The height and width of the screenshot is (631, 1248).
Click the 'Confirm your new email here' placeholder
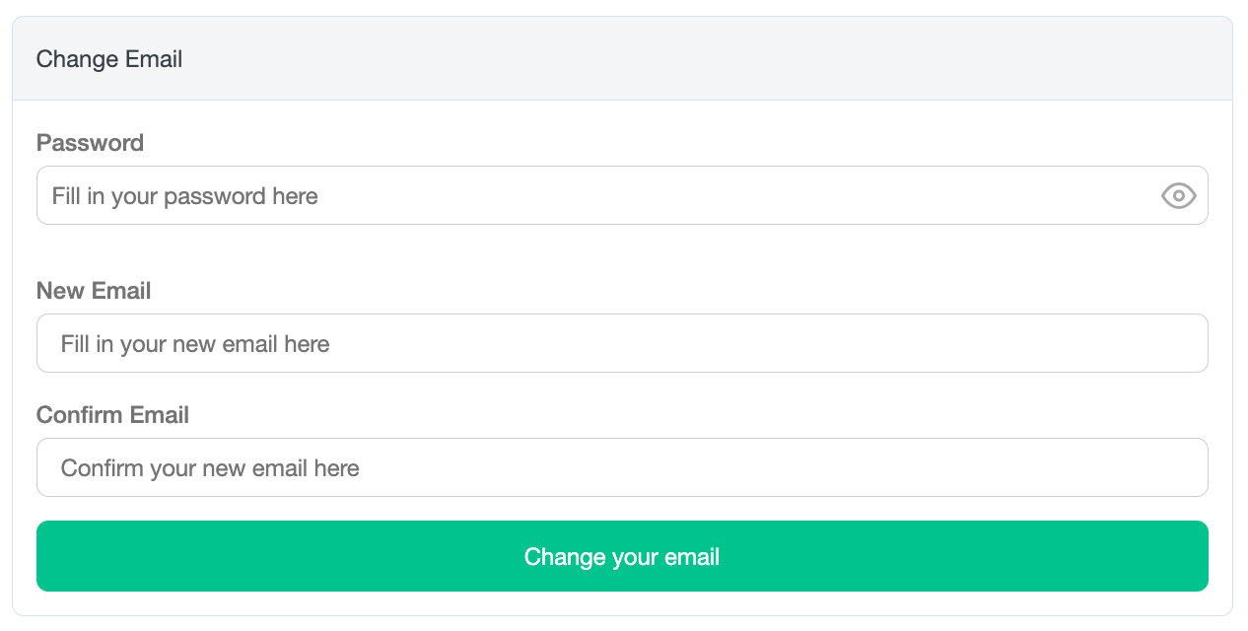pyautogui.click(x=210, y=468)
